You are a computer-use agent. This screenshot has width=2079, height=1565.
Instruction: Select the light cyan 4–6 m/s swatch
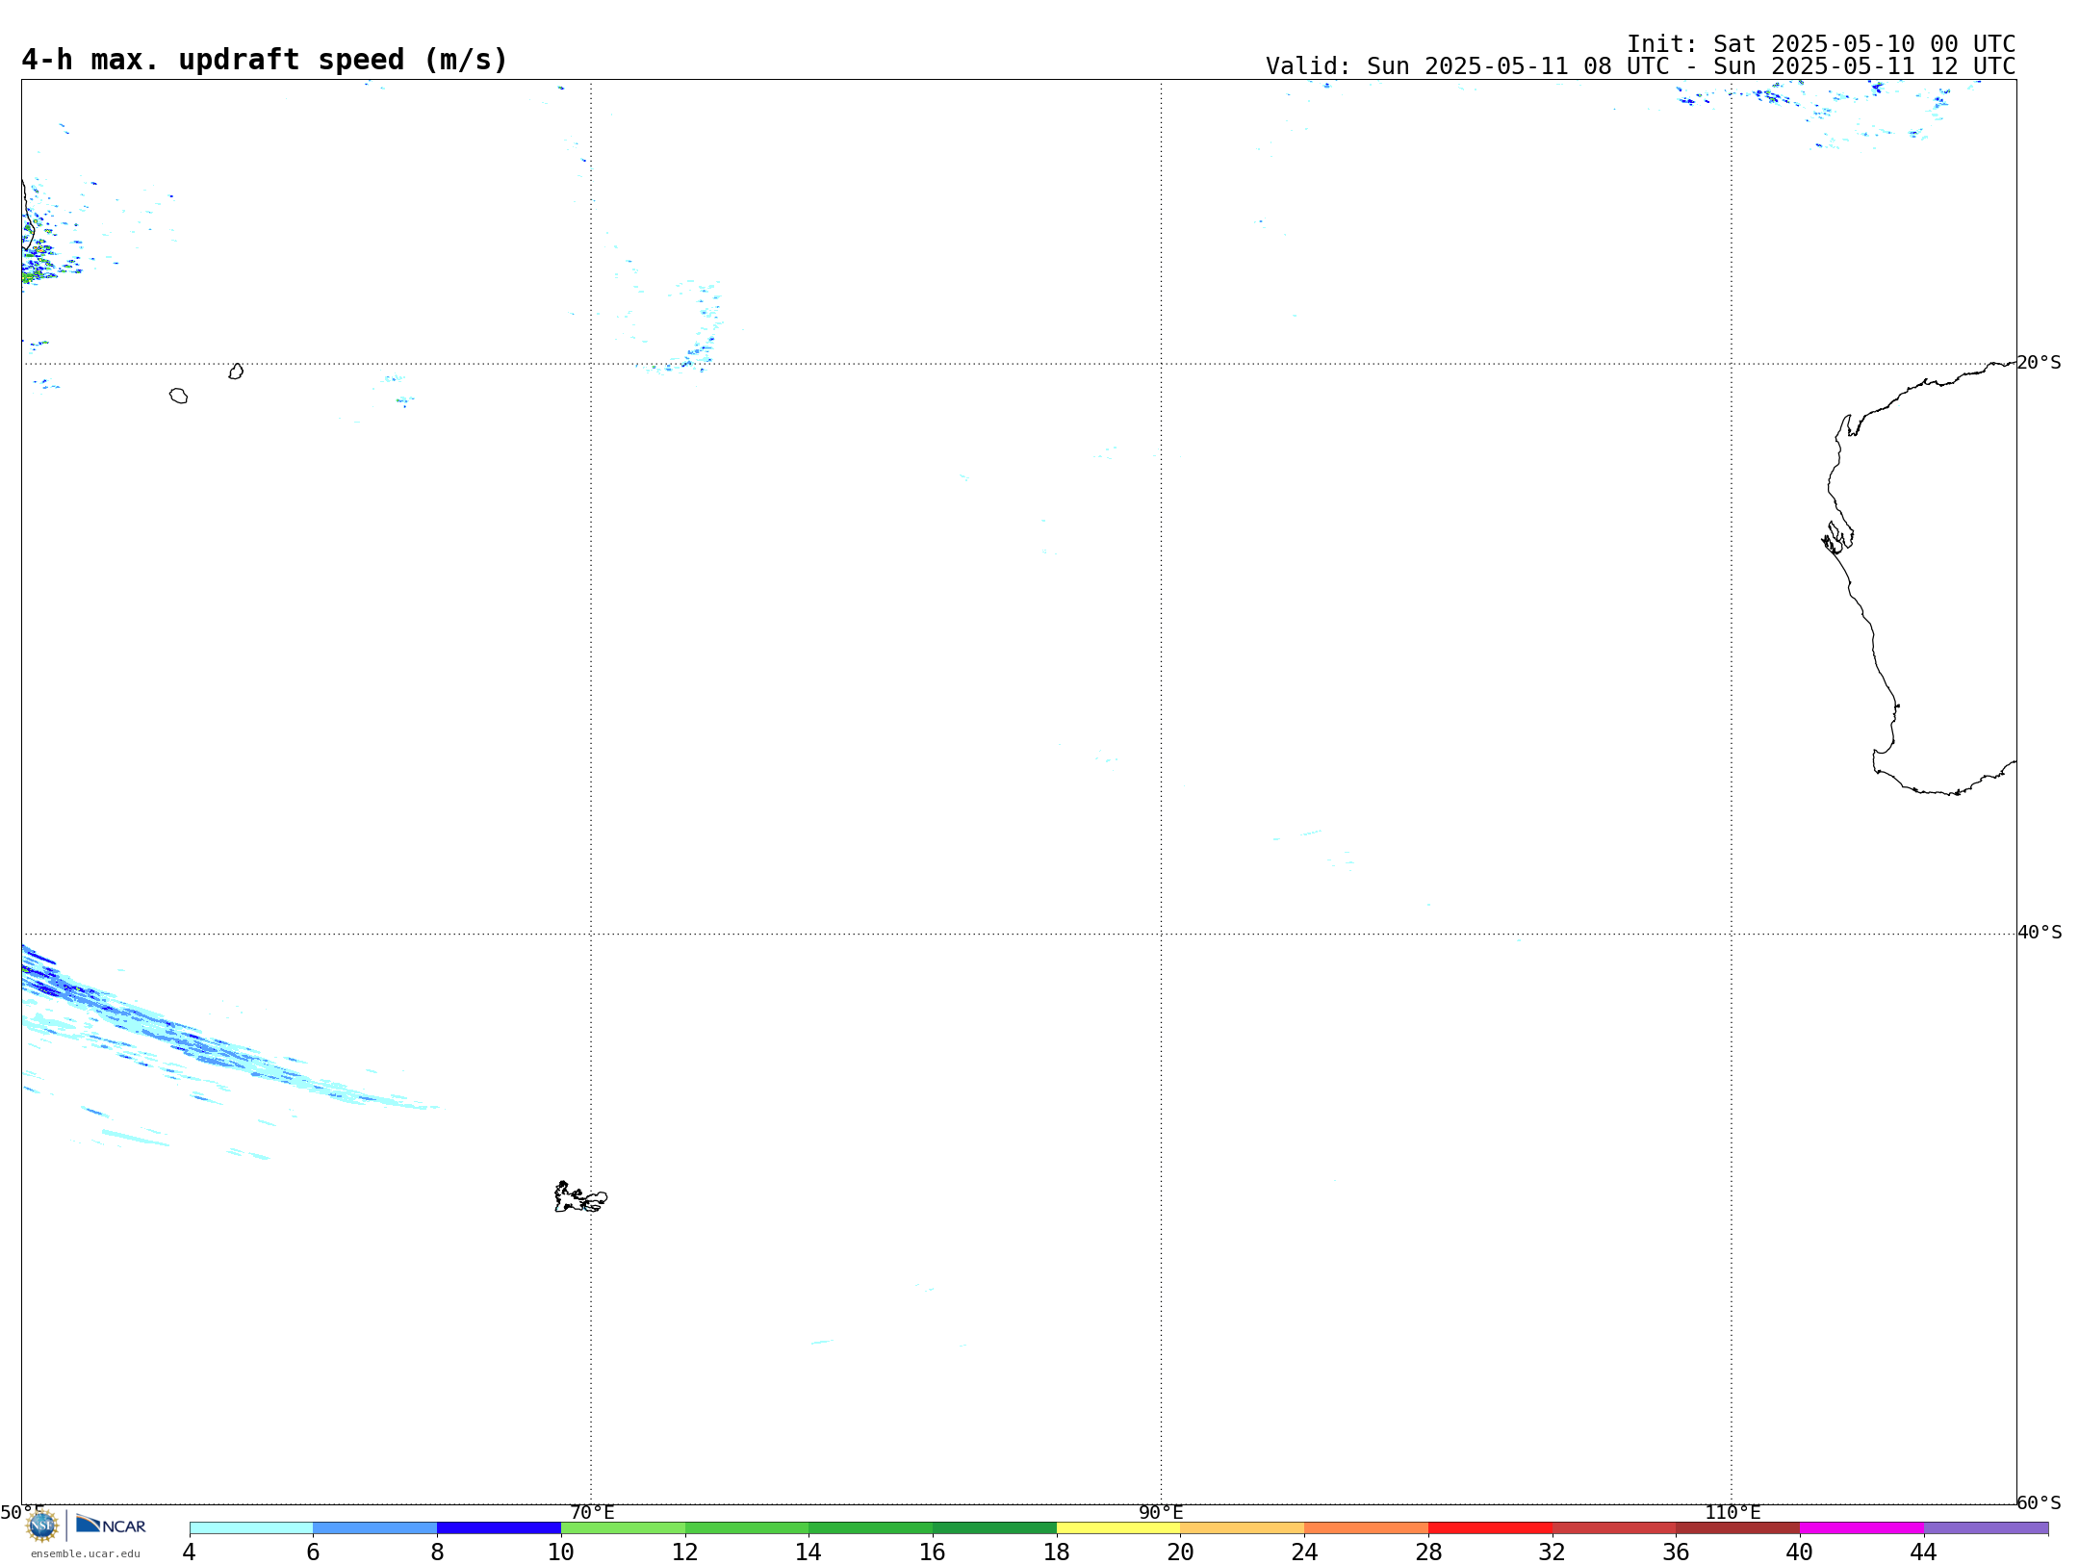coord(251,1527)
